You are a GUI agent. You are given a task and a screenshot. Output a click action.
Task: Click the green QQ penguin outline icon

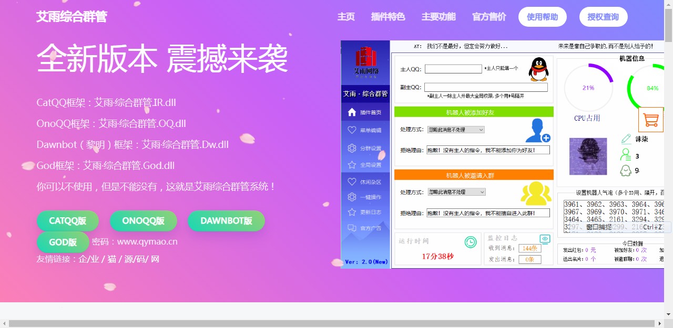(626, 170)
